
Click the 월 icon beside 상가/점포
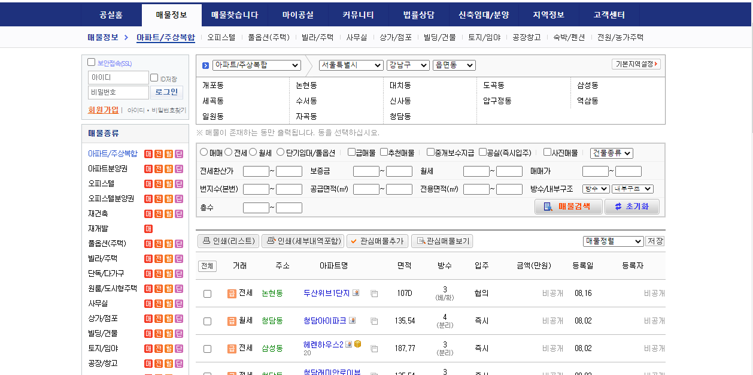pos(169,318)
